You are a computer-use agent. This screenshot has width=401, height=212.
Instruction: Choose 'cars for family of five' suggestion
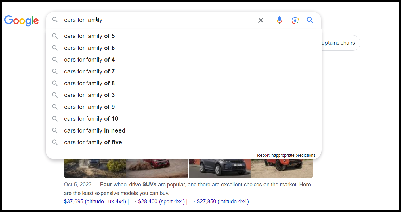click(93, 142)
